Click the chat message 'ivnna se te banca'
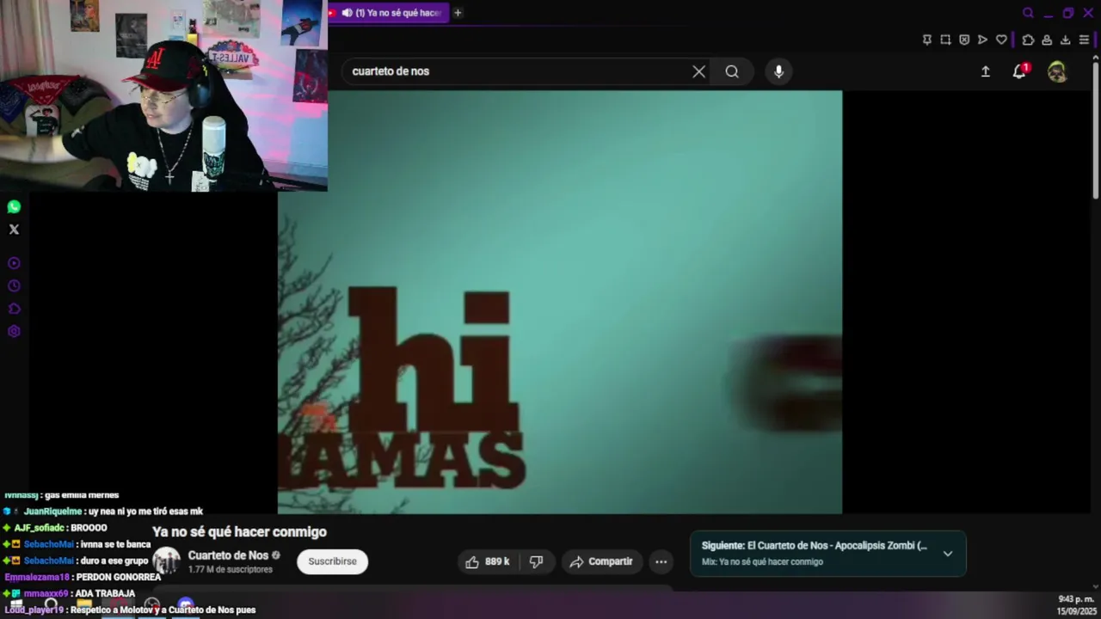 (115, 545)
